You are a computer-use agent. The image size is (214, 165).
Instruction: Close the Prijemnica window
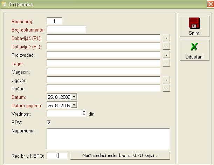208,4
